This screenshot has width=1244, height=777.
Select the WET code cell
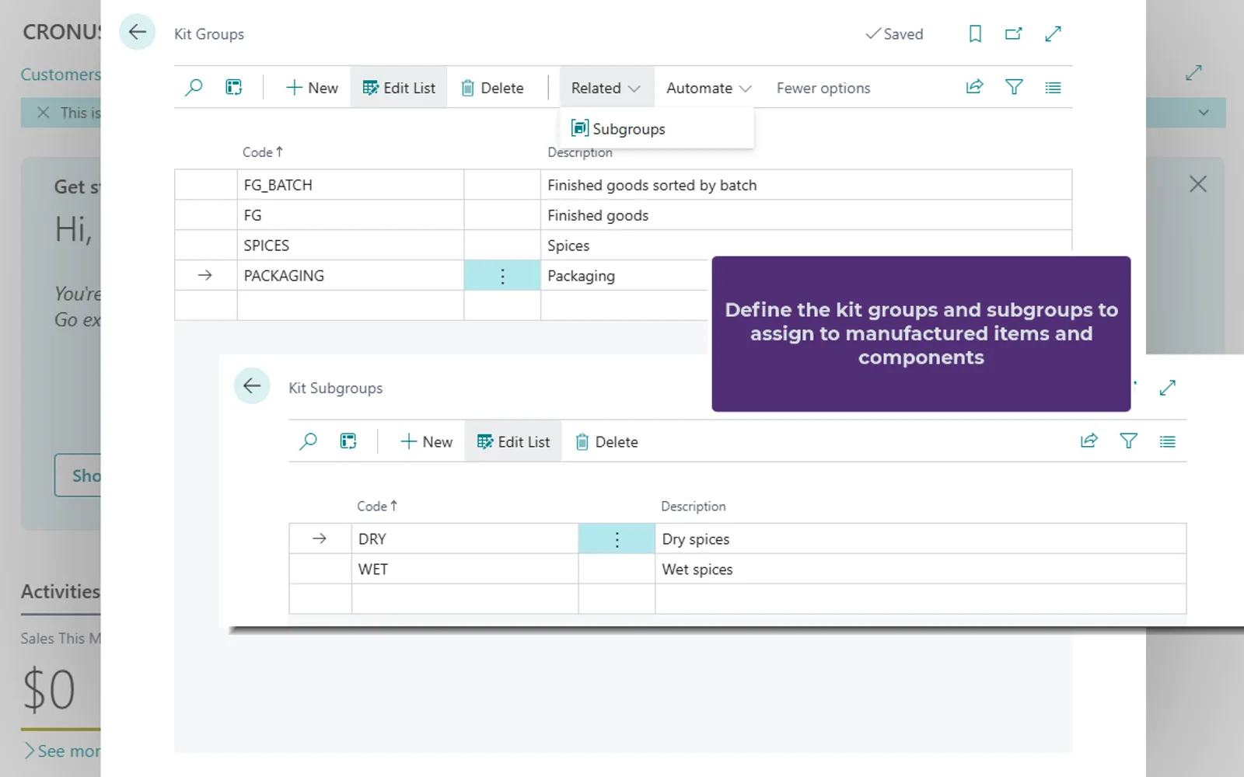(464, 569)
